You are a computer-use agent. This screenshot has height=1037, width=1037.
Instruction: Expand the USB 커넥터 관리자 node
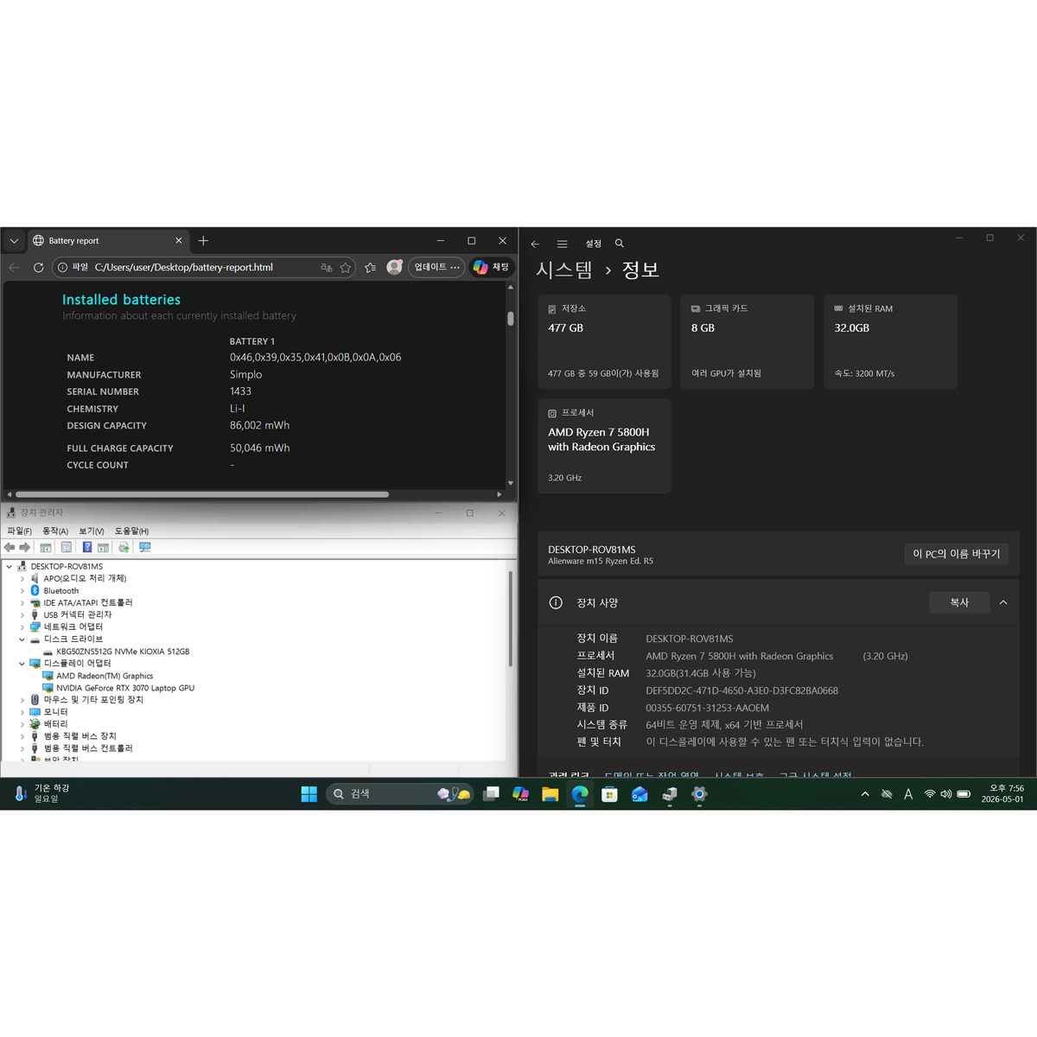click(22, 615)
